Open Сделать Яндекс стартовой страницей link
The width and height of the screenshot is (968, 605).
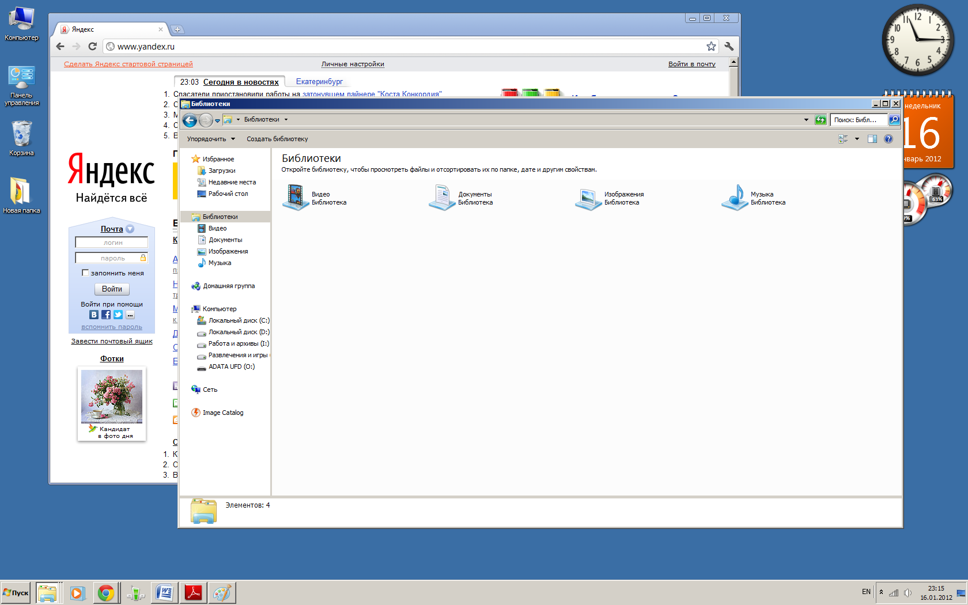pos(128,64)
